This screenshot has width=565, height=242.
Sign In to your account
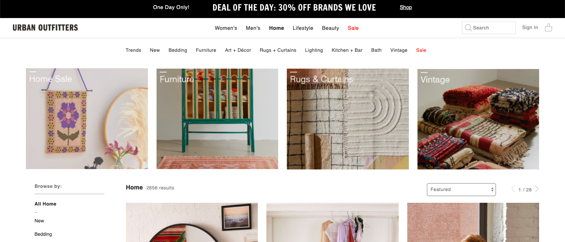pyautogui.click(x=530, y=27)
